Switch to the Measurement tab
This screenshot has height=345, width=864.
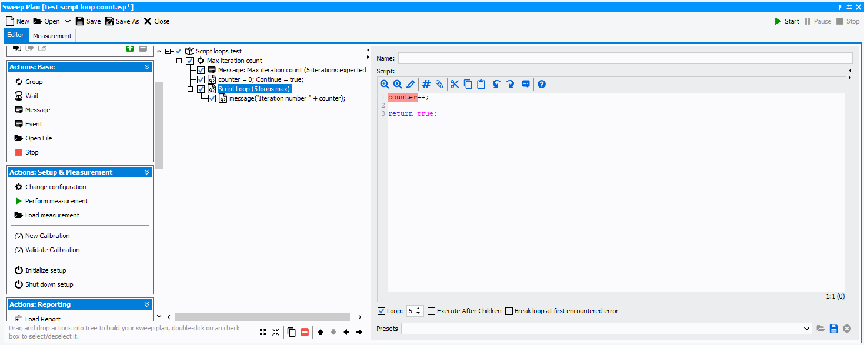pos(52,36)
